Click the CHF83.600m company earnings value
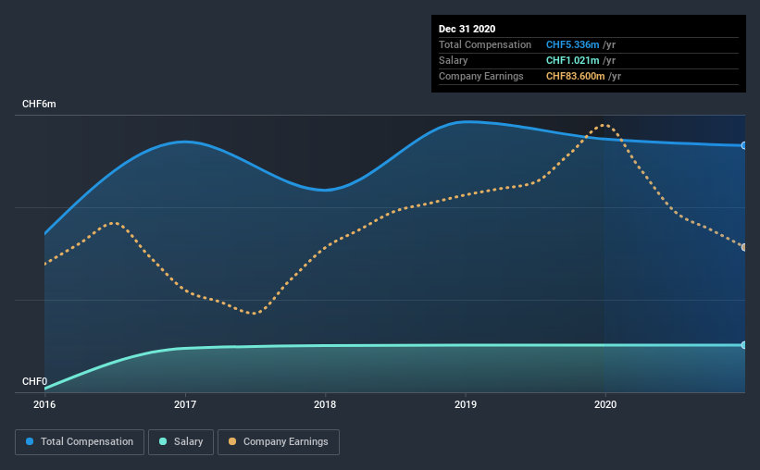 (x=576, y=76)
